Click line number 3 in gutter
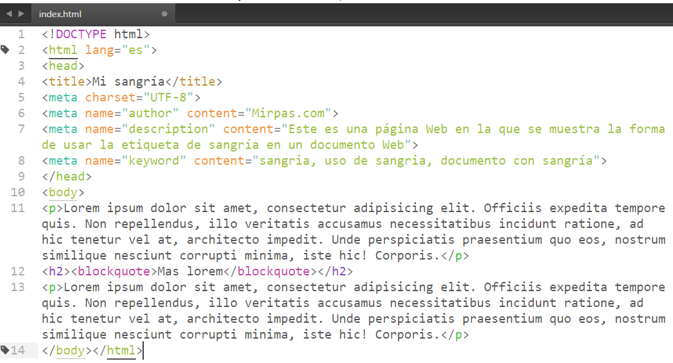 tap(22, 66)
